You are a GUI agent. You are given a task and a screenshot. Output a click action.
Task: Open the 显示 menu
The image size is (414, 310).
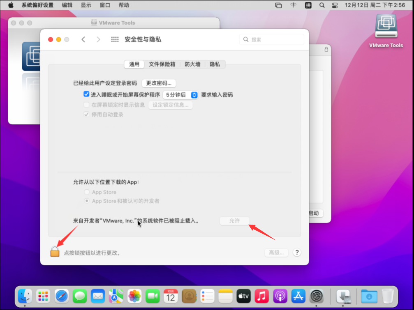[x=86, y=5]
